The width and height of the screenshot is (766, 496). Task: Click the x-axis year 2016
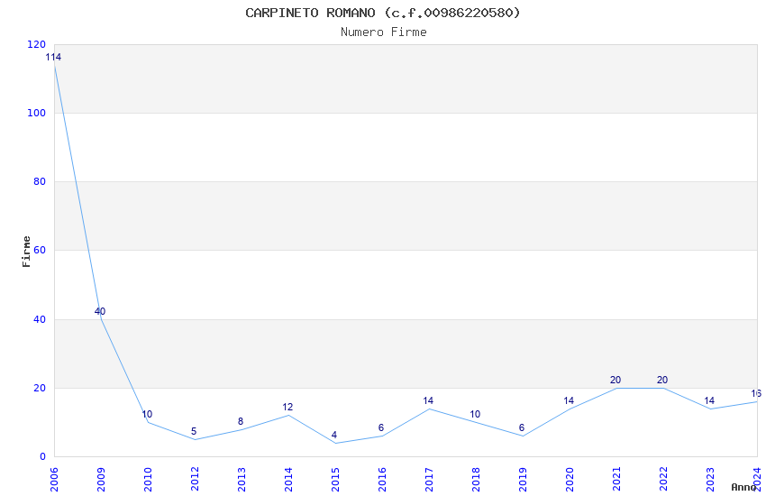click(382, 480)
